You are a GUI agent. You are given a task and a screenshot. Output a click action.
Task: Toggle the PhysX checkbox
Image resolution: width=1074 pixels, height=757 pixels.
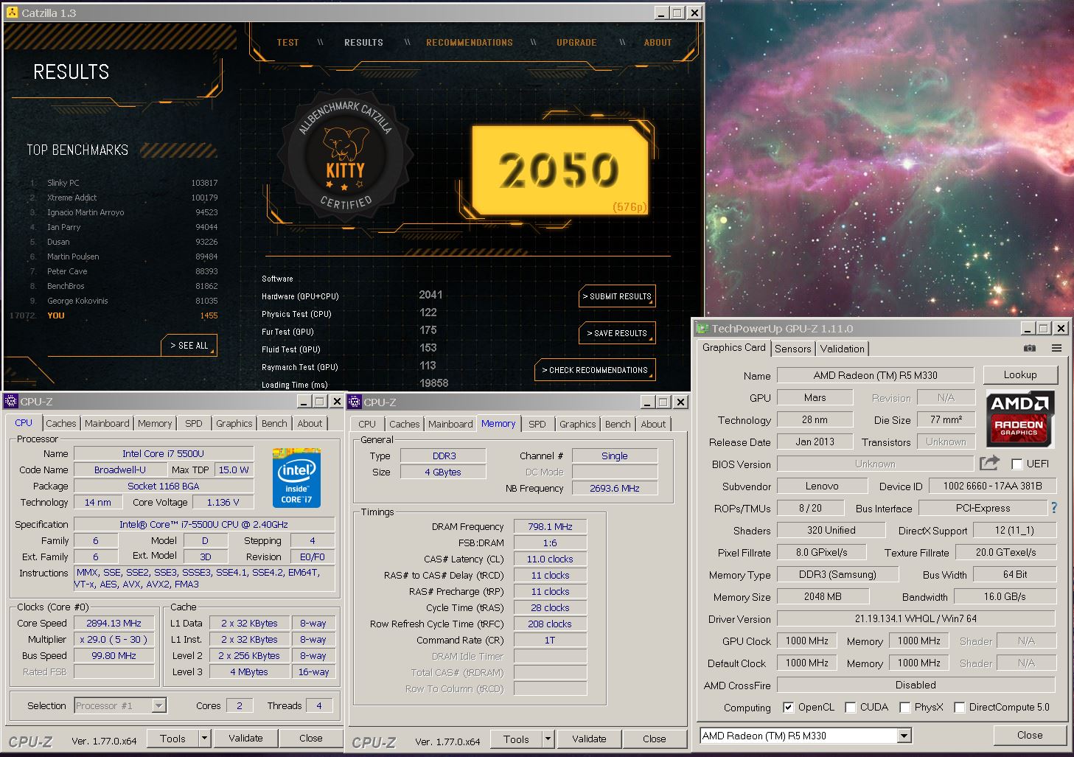point(904,707)
